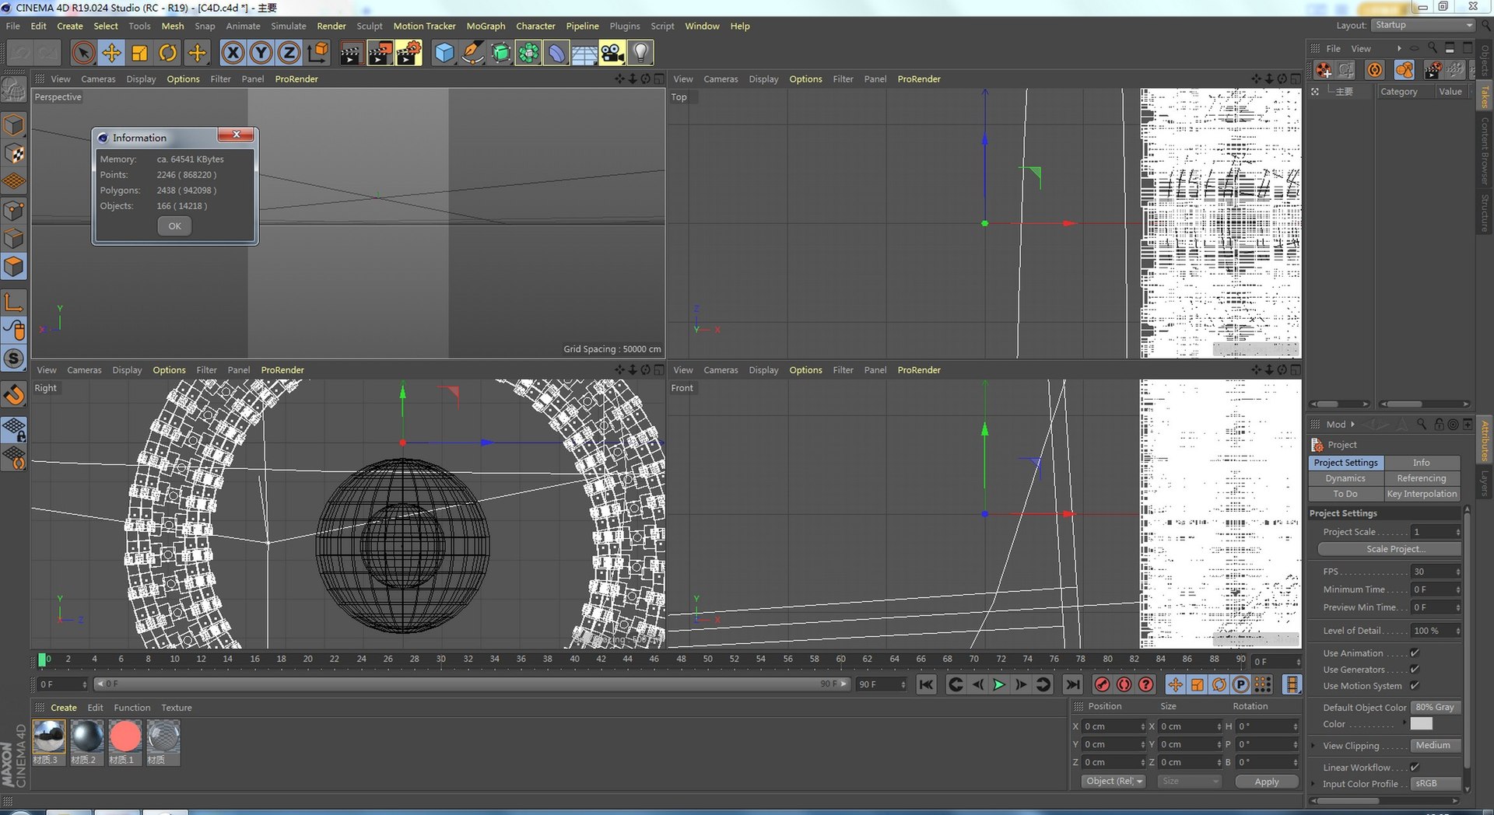
Task: Uncheck the Use Animation checkbox
Action: 1415,653
